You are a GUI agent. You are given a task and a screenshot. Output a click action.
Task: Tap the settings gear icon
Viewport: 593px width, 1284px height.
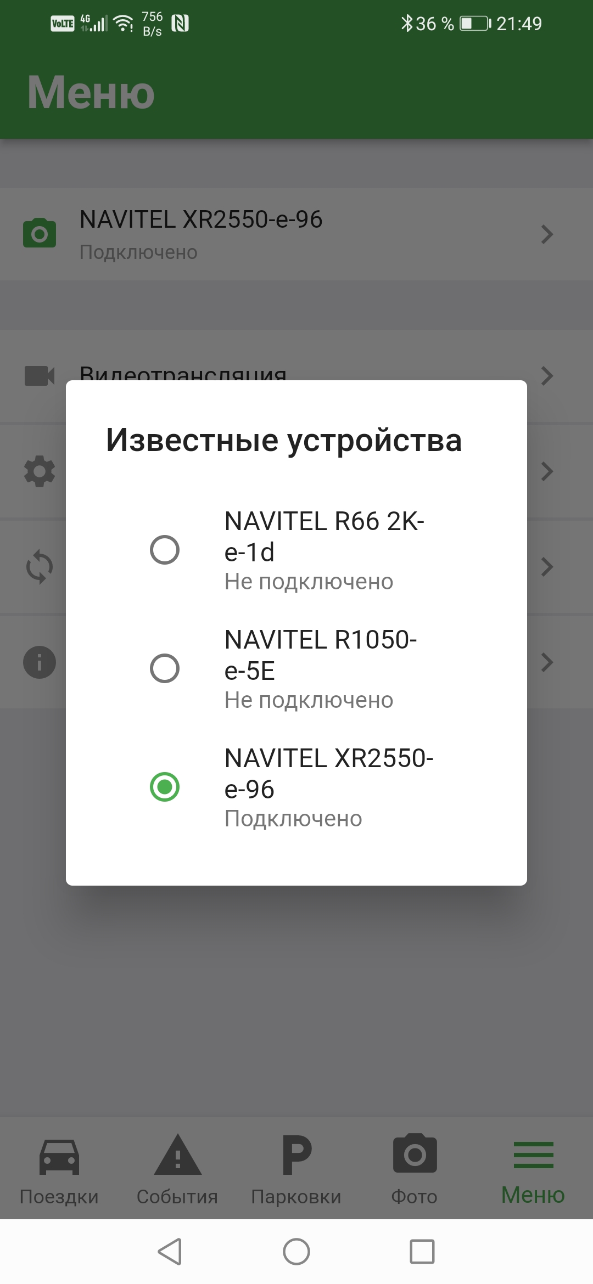coord(40,471)
